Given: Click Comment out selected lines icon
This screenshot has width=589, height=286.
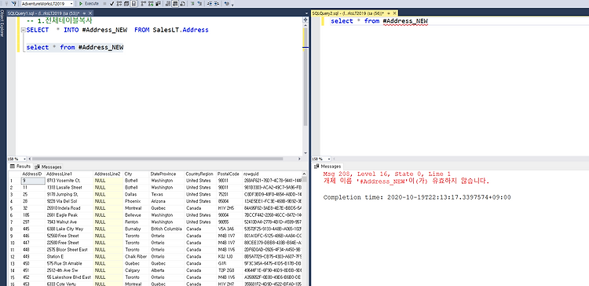Looking at the screenshot, I should 192,4.
